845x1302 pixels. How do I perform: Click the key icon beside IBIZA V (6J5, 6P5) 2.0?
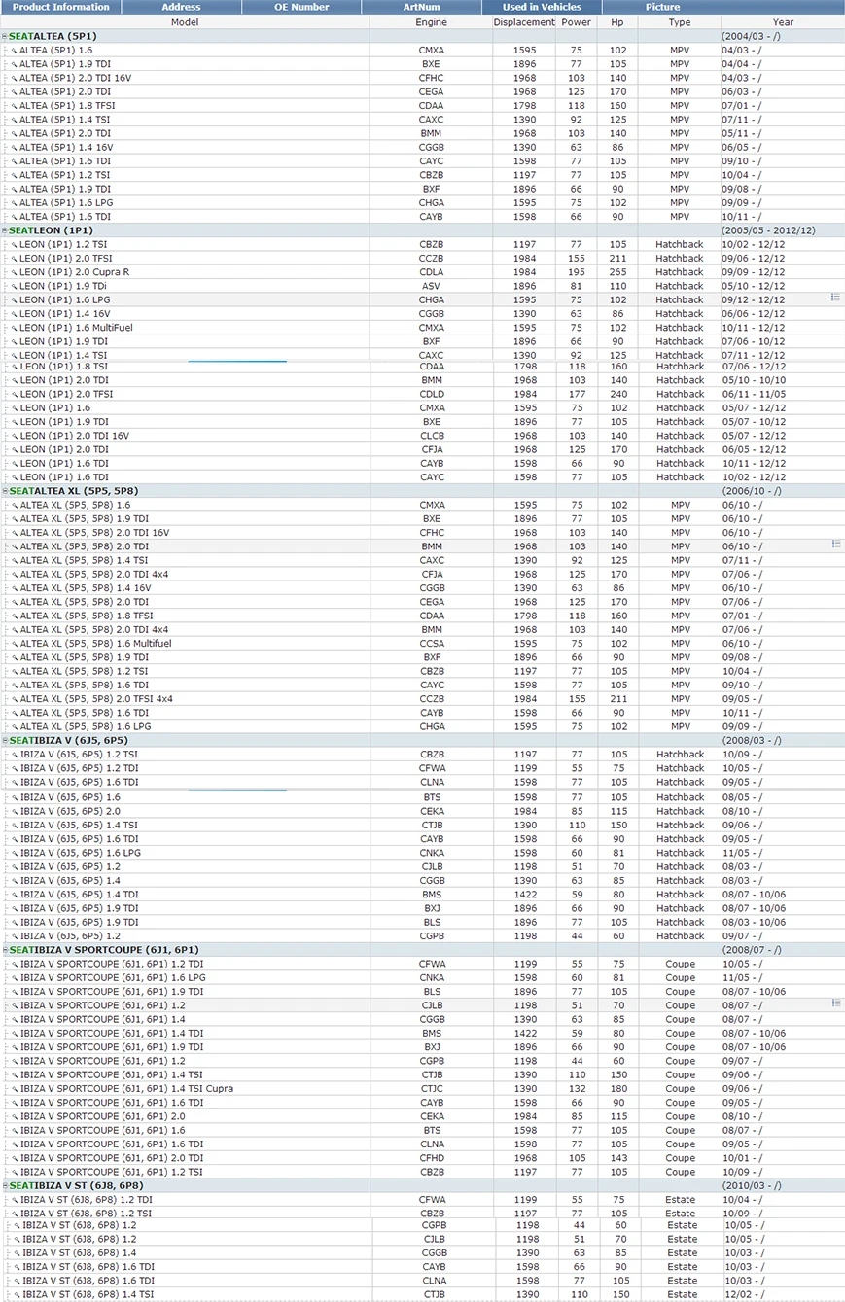[15, 811]
